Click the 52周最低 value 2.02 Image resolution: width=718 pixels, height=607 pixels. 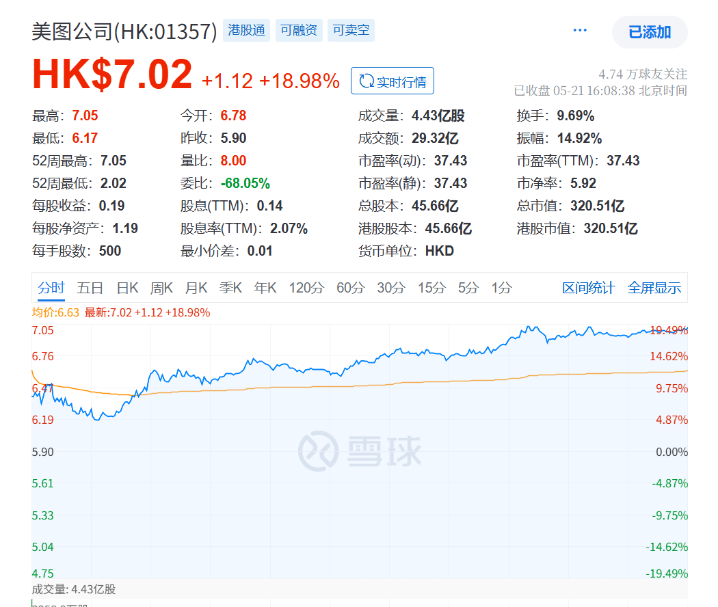114,183
